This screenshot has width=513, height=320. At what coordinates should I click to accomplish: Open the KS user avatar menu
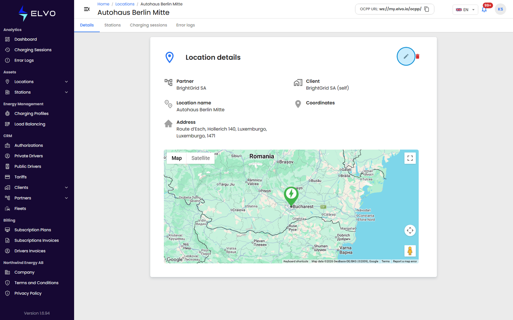pyautogui.click(x=500, y=9)
